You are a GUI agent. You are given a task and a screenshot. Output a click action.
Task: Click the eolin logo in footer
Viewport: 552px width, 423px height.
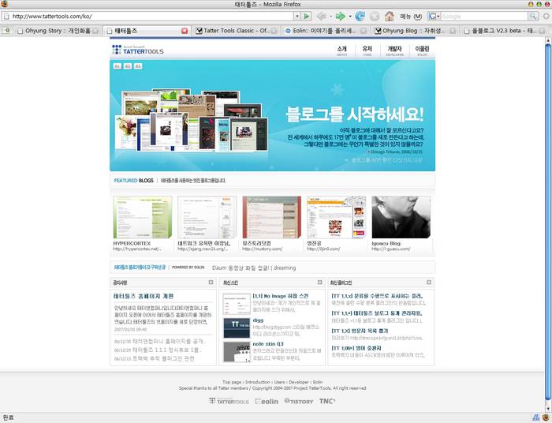tap(267, 401)
